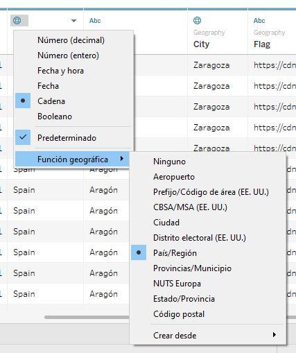The height and width of the screenshot is (353, 296).
Task: Click the globe data type icon of first column
Action: pos(17,21)
